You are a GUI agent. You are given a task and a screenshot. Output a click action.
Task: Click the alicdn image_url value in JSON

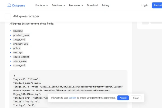pos(68,90)
